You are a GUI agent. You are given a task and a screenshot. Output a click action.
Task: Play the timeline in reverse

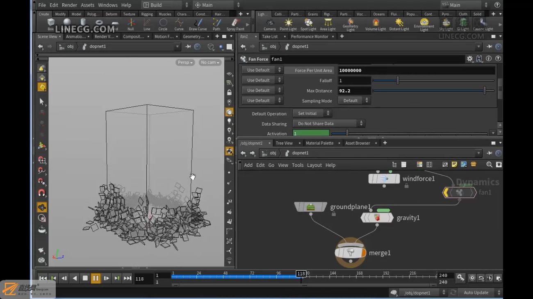pyautogui.click(x=74, y=278)
